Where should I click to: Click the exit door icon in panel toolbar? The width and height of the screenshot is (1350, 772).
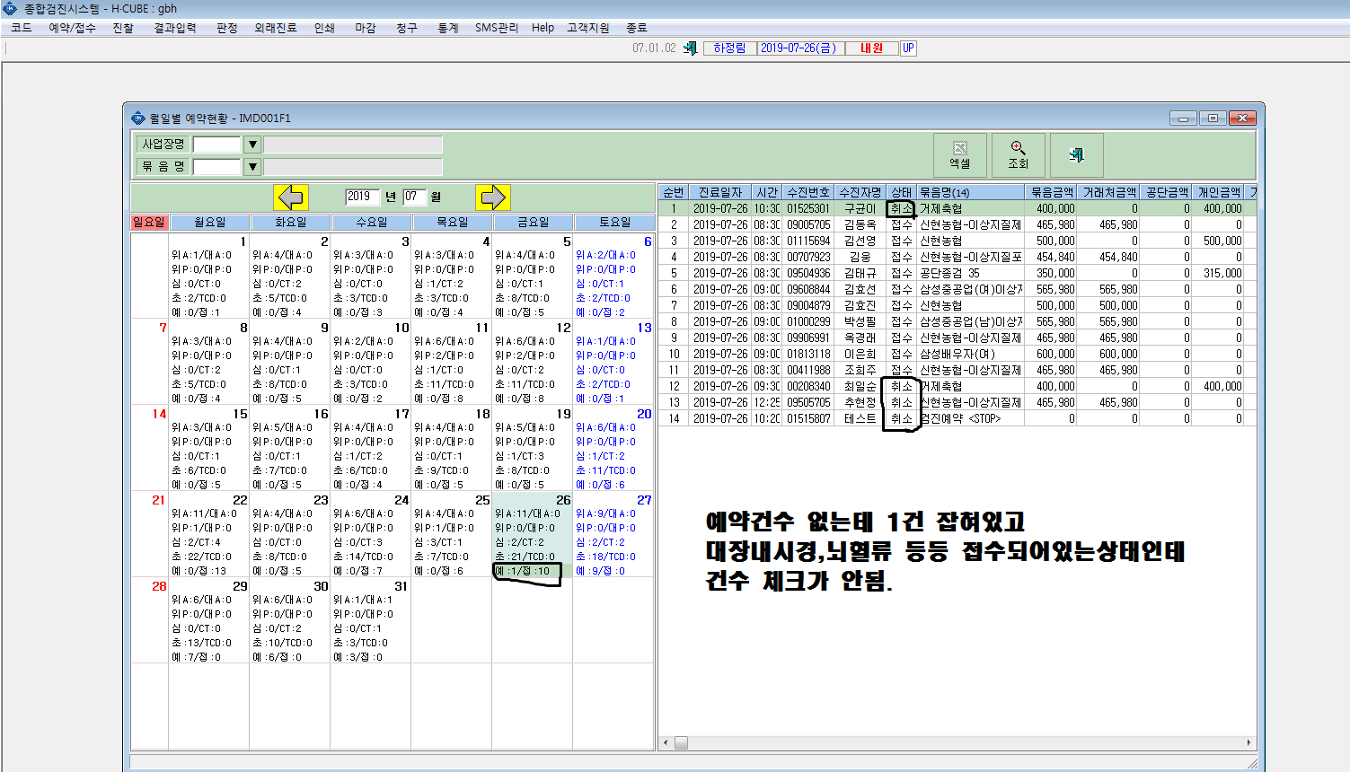[1076, 155]
